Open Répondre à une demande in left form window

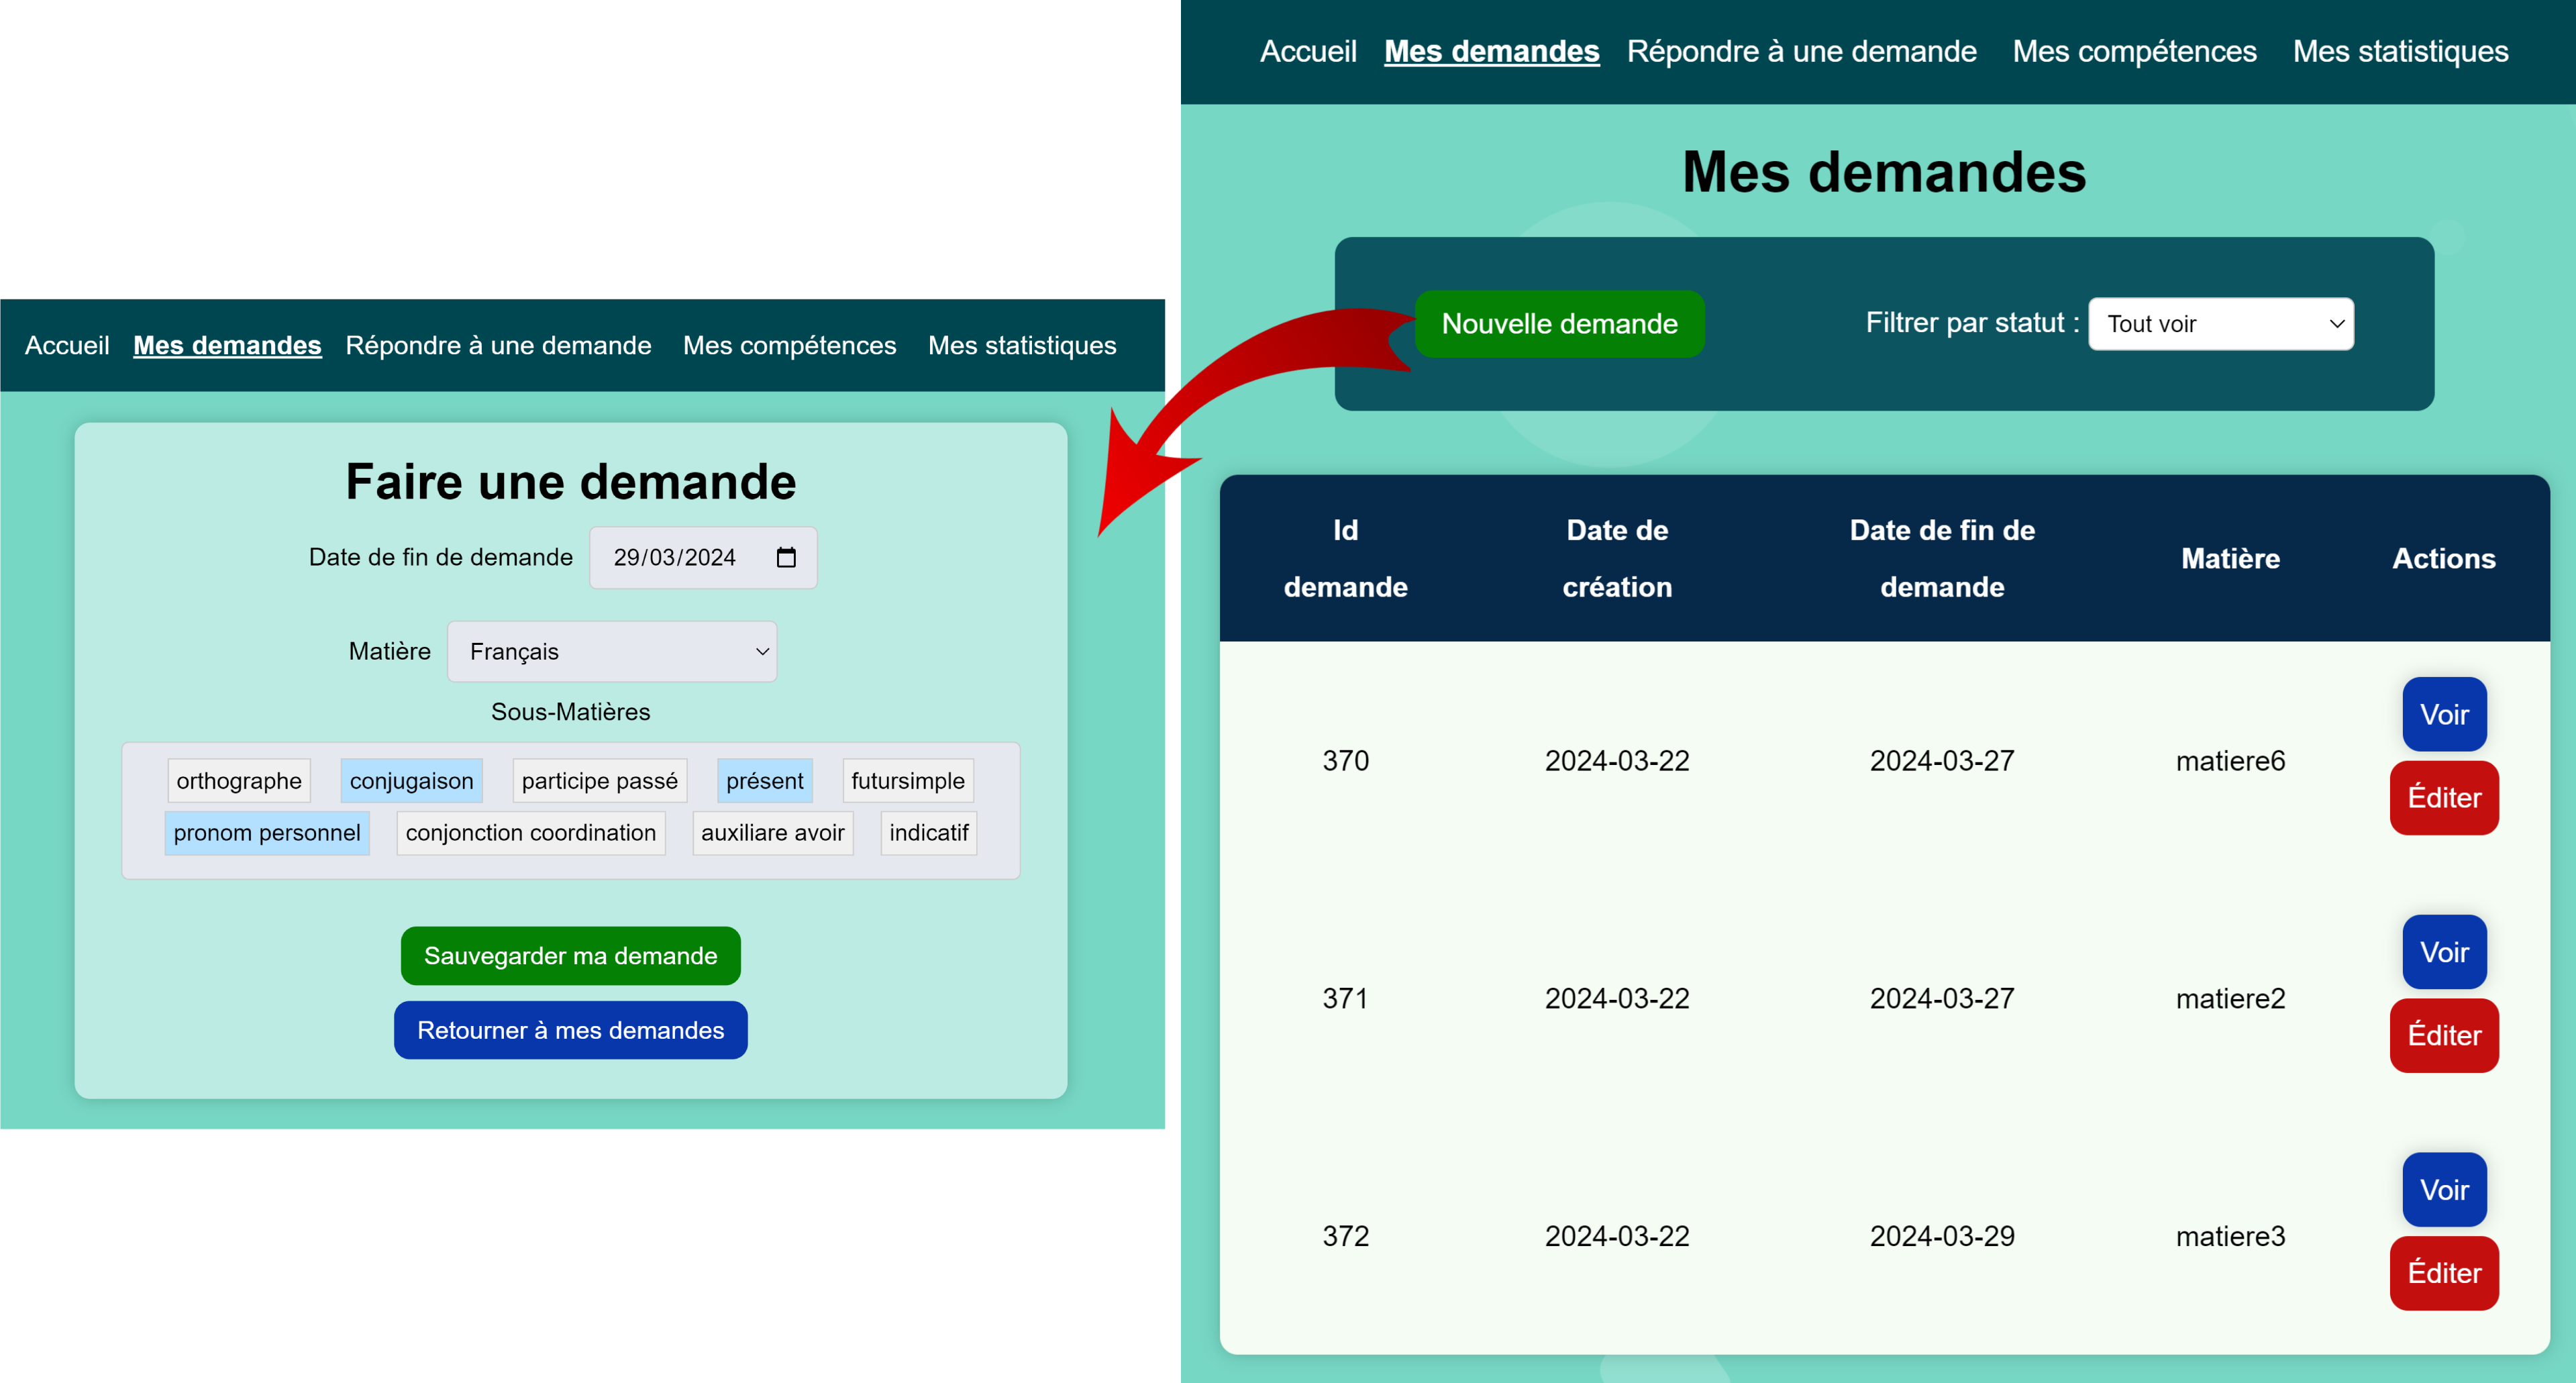coord(498,346)
